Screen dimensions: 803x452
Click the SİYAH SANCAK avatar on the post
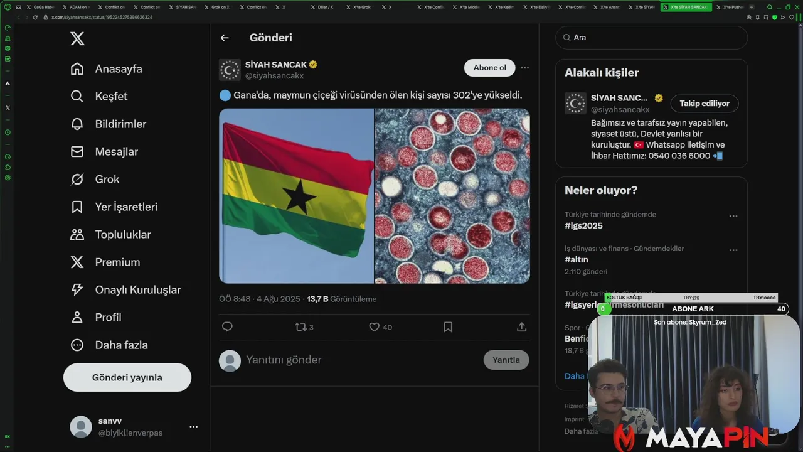[230, 70]
